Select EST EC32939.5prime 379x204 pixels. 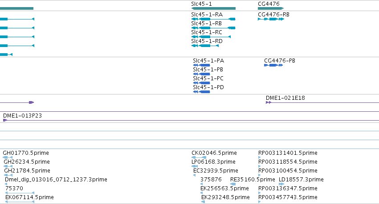(194, 175)
